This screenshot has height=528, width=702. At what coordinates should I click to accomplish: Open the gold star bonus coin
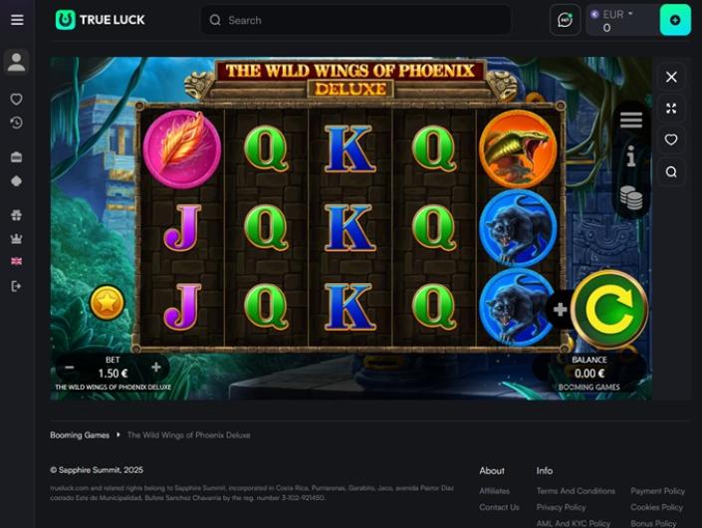click(x=107, y=303)
